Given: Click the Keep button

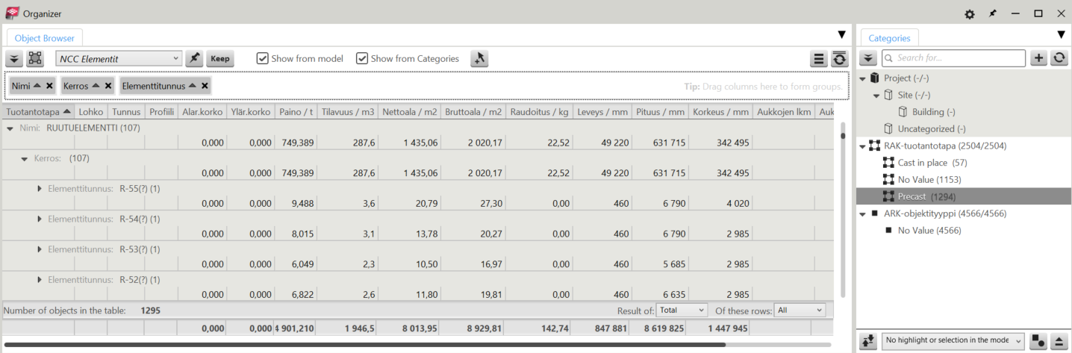Looking at the screenshot, I should pos(220,59).
